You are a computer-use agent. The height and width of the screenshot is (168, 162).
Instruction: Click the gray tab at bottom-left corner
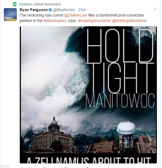tap(5, 167)
